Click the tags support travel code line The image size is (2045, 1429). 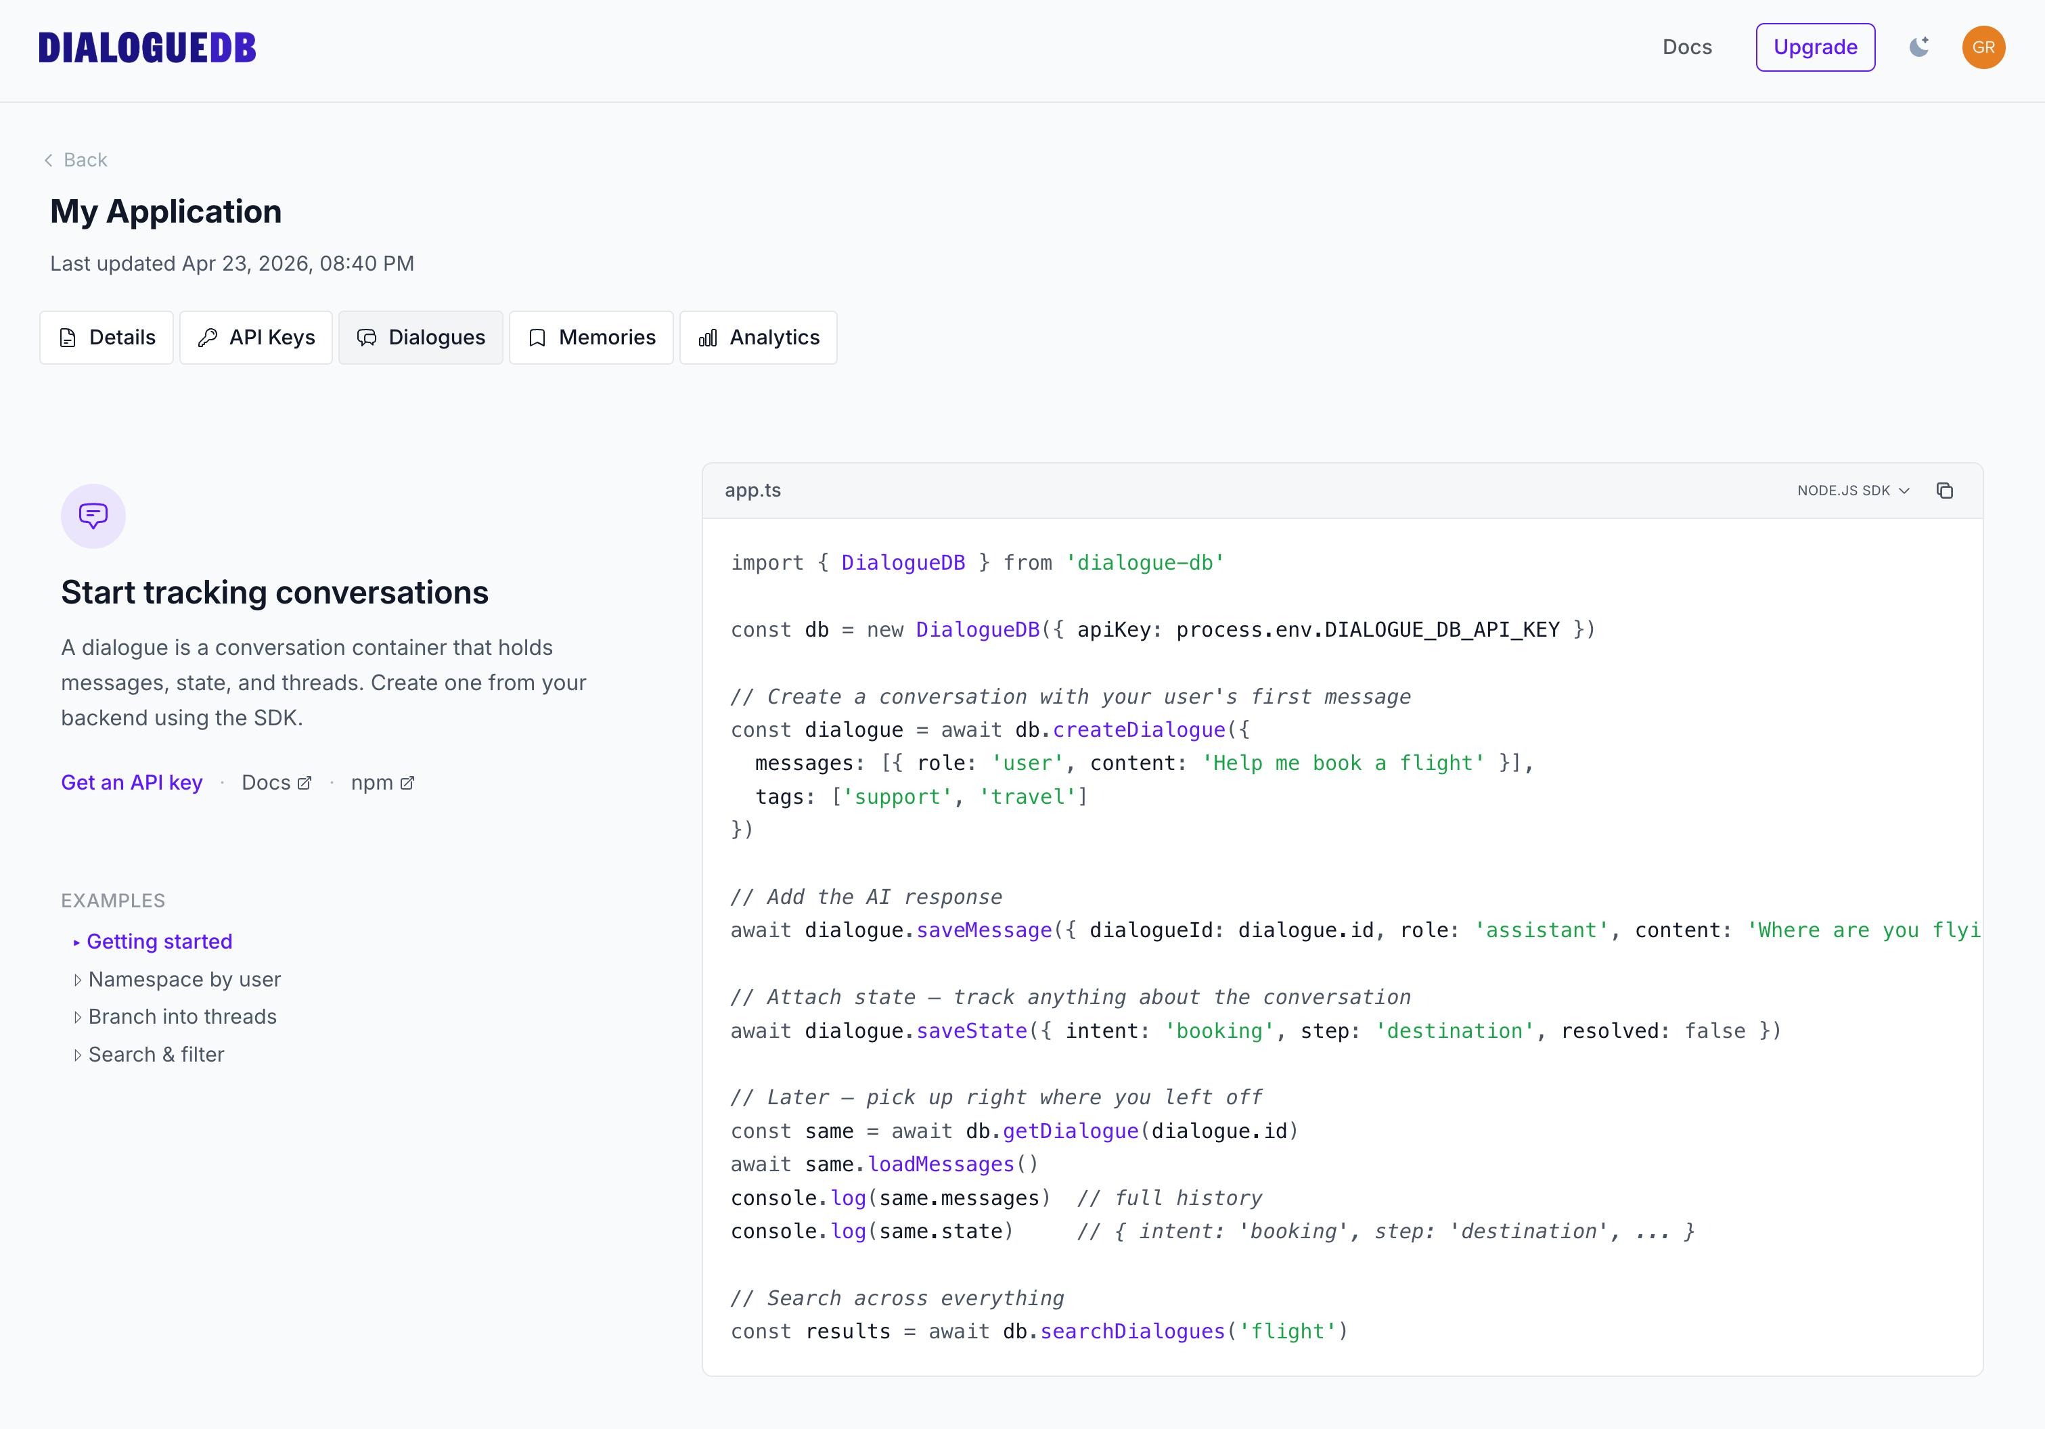pos(921,797)
